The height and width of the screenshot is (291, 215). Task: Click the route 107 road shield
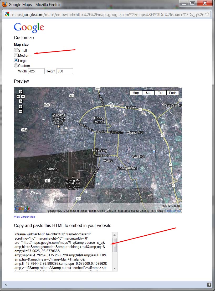tap(98, 89)
